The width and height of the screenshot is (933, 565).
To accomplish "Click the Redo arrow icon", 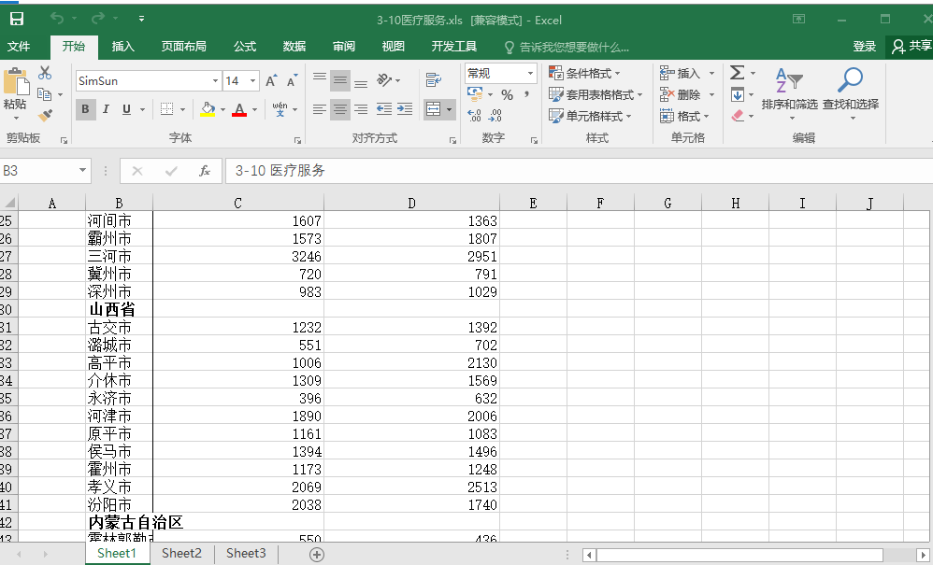I will click(97, 19).
